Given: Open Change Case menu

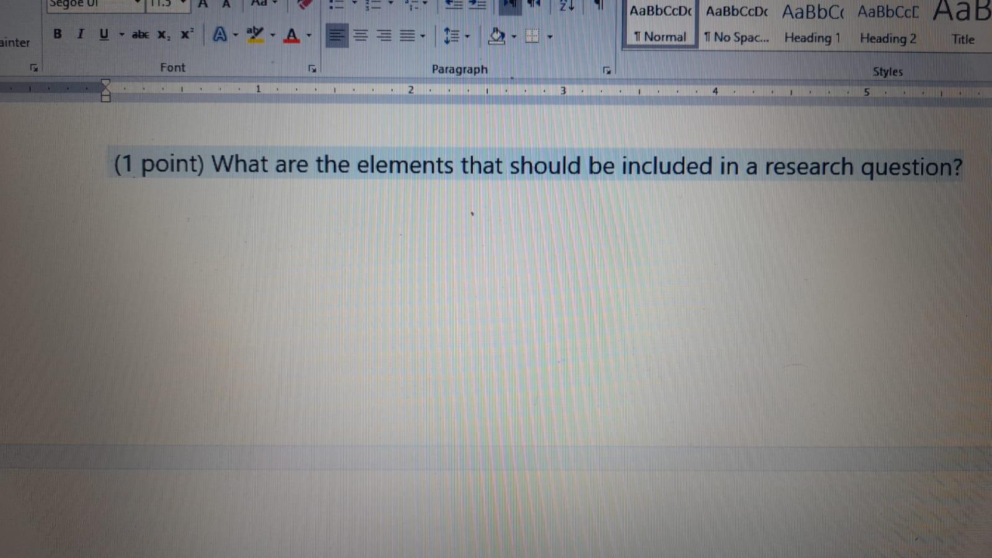Looking at the screenshot, I should click(263, 4).
